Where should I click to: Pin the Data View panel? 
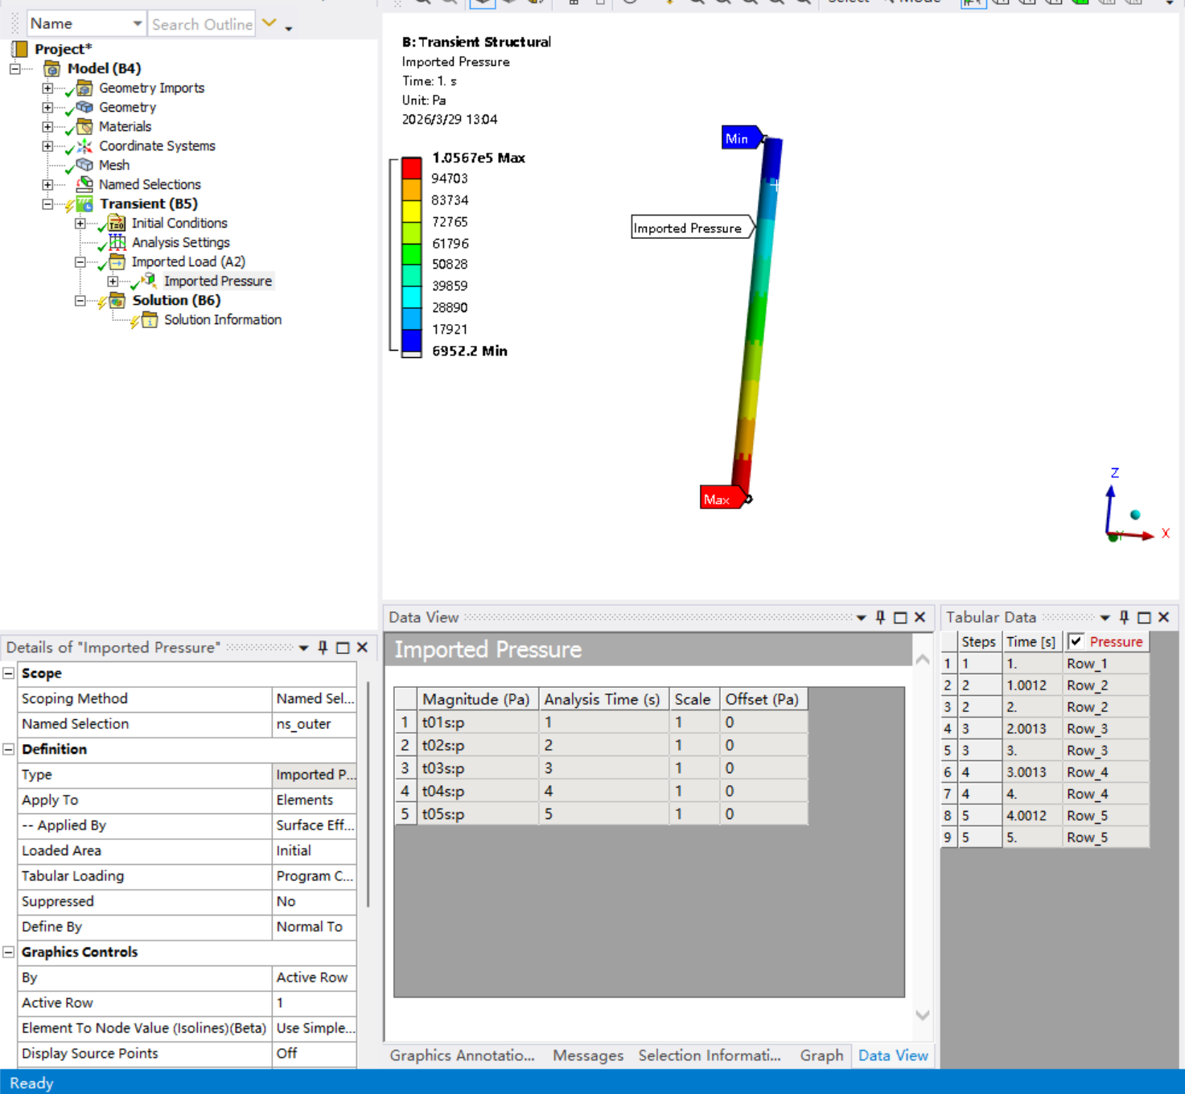tap(880, 617)
